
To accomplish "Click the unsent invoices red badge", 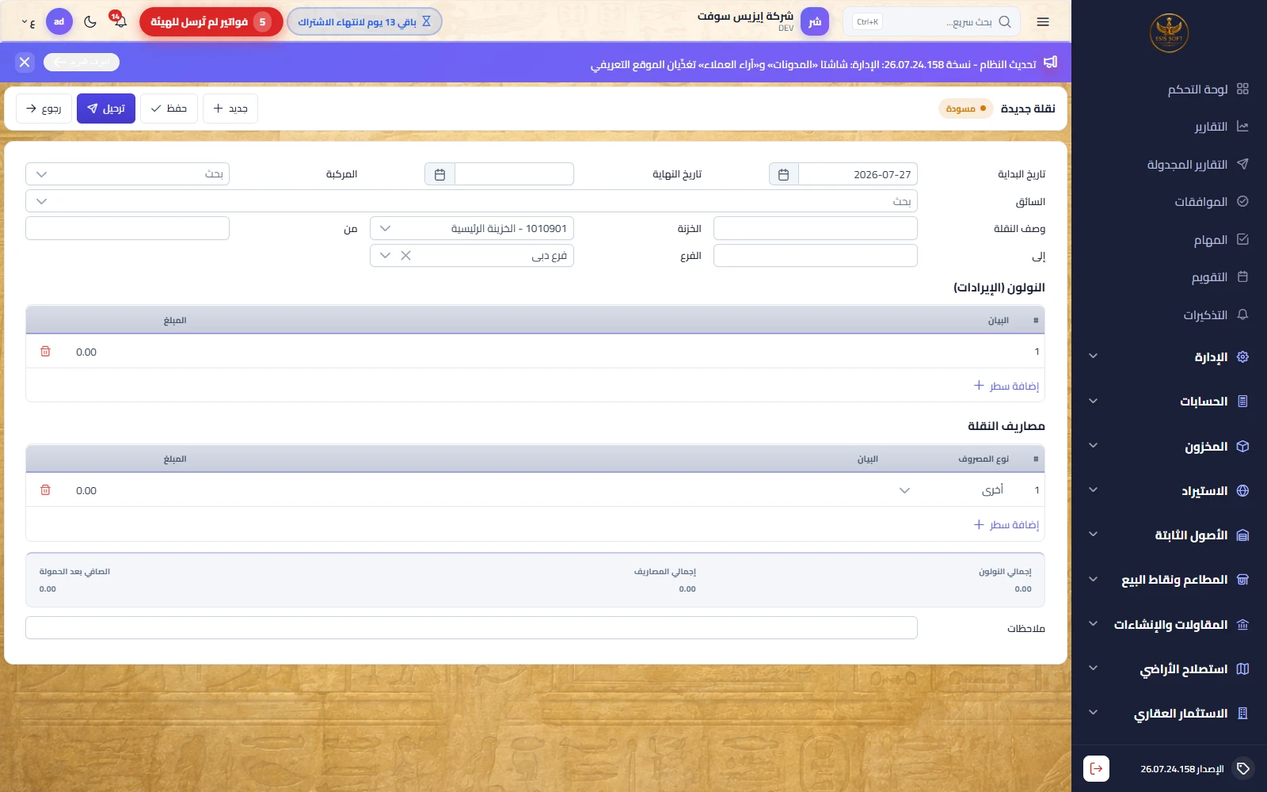I will (211, 22).
